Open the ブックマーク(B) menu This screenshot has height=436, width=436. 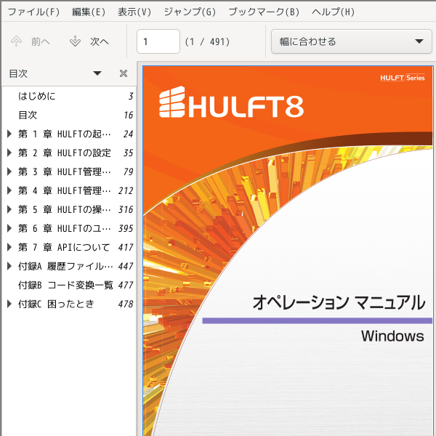264,12
